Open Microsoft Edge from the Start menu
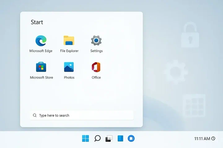 point(41,41)
